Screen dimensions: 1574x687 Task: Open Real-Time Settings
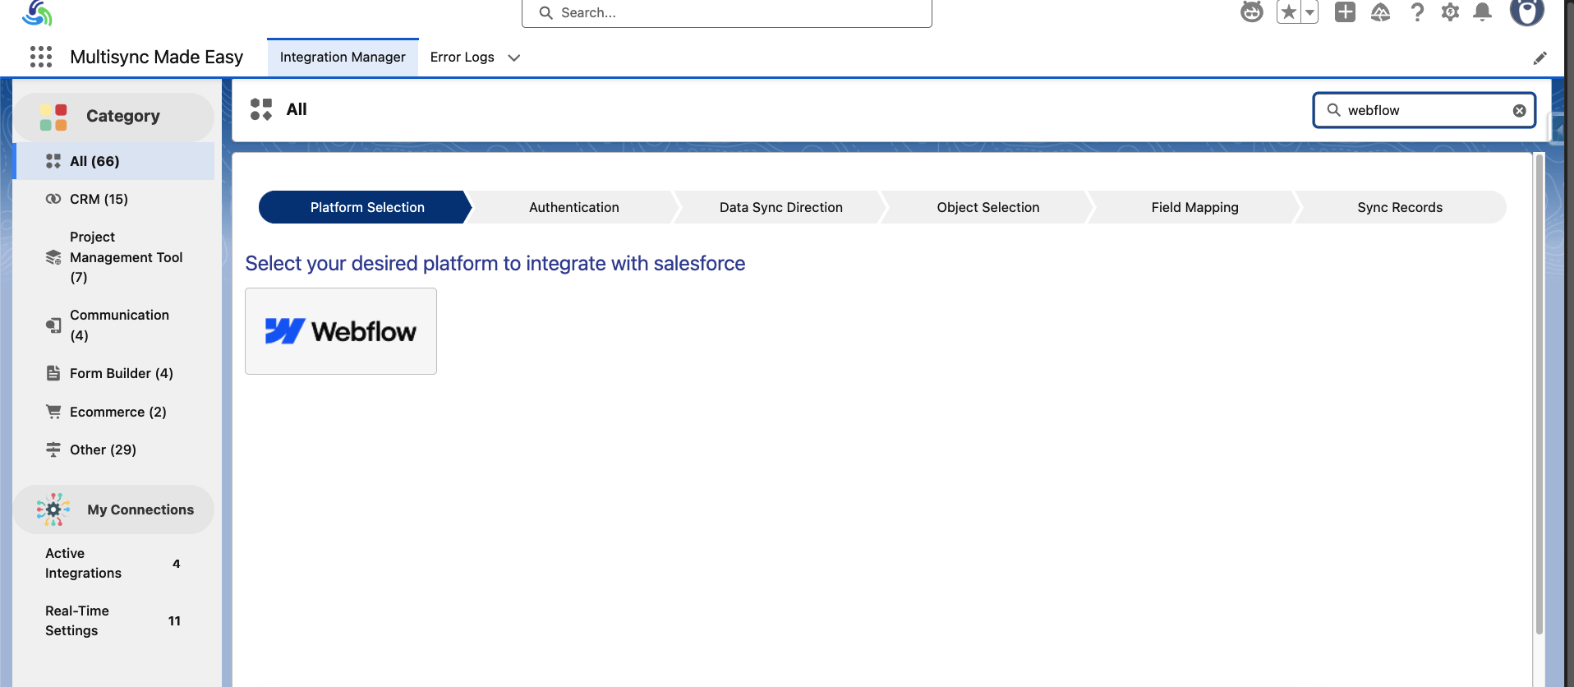(x=114, y=620)
